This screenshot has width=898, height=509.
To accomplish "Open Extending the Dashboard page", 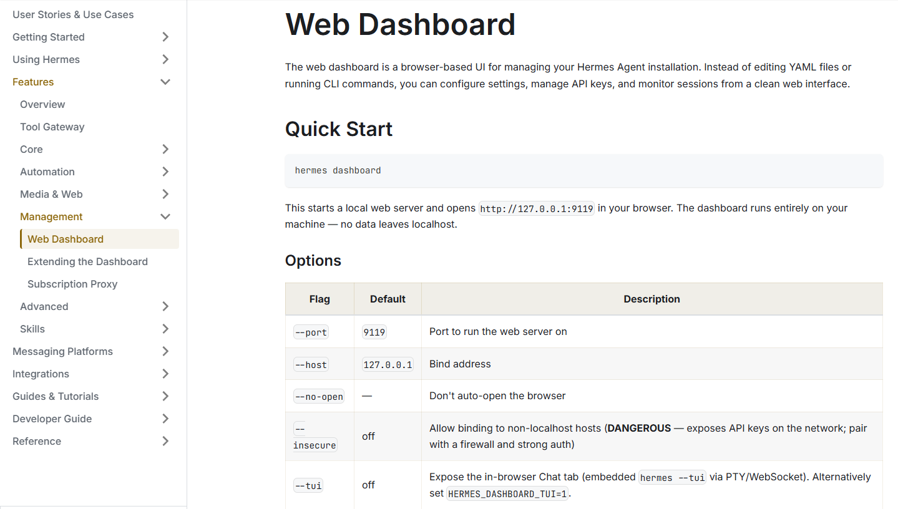I will (x=87, y=261).
